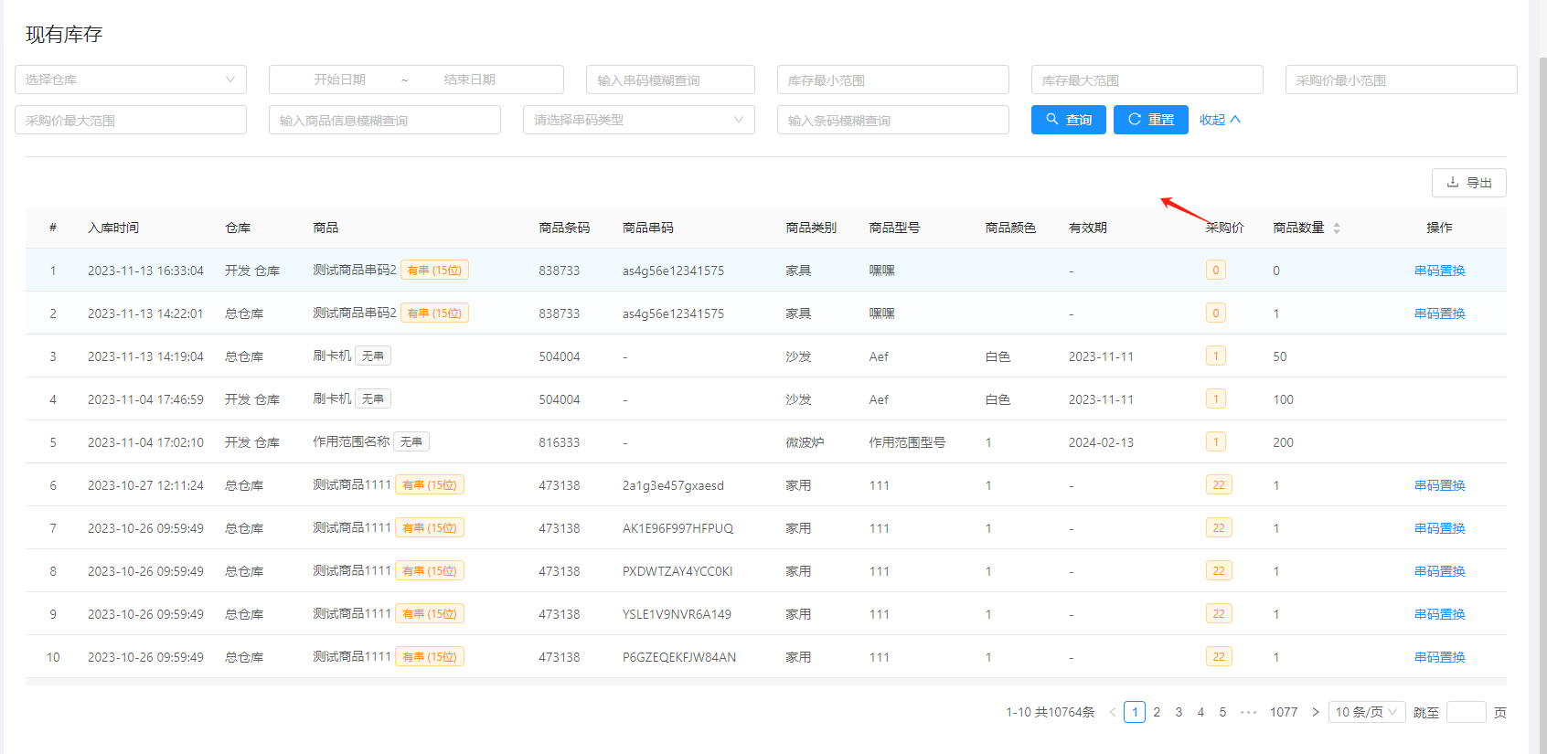Open the 选择仓库 warehouse dropdown
Viewport: 1547px width, 754px height.
(x=131, y=80)
